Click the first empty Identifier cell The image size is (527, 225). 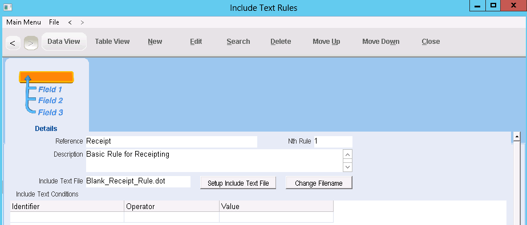click(67, 217)
